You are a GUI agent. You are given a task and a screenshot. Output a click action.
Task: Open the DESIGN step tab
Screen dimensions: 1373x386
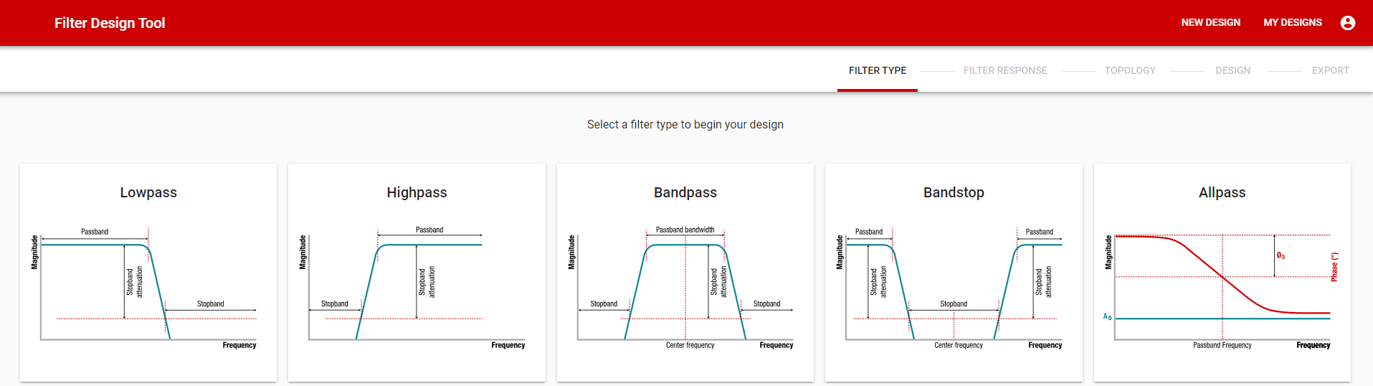click(x=1232, y=70)
